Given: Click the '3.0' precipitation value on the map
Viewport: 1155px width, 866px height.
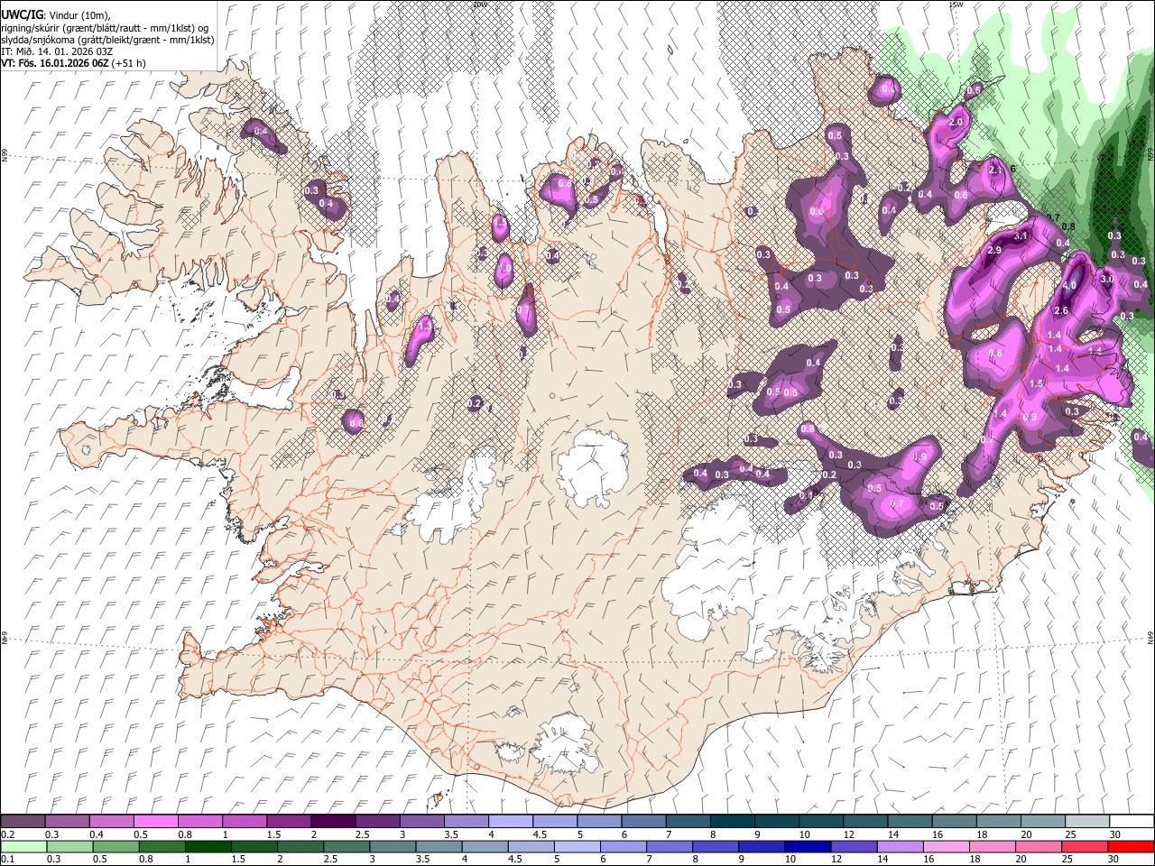Looking at the screenshot, I should pyautogui.click(x=1107, y=280).
